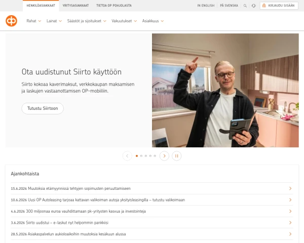Viewport: 304px width, 243px height.
Task: Open the OP Autoleasing news link
Action: 98,200
